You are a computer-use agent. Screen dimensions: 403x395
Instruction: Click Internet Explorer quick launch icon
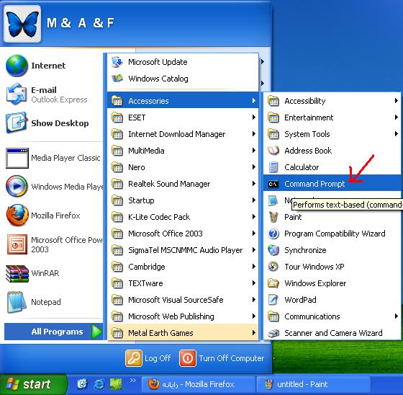99,384
